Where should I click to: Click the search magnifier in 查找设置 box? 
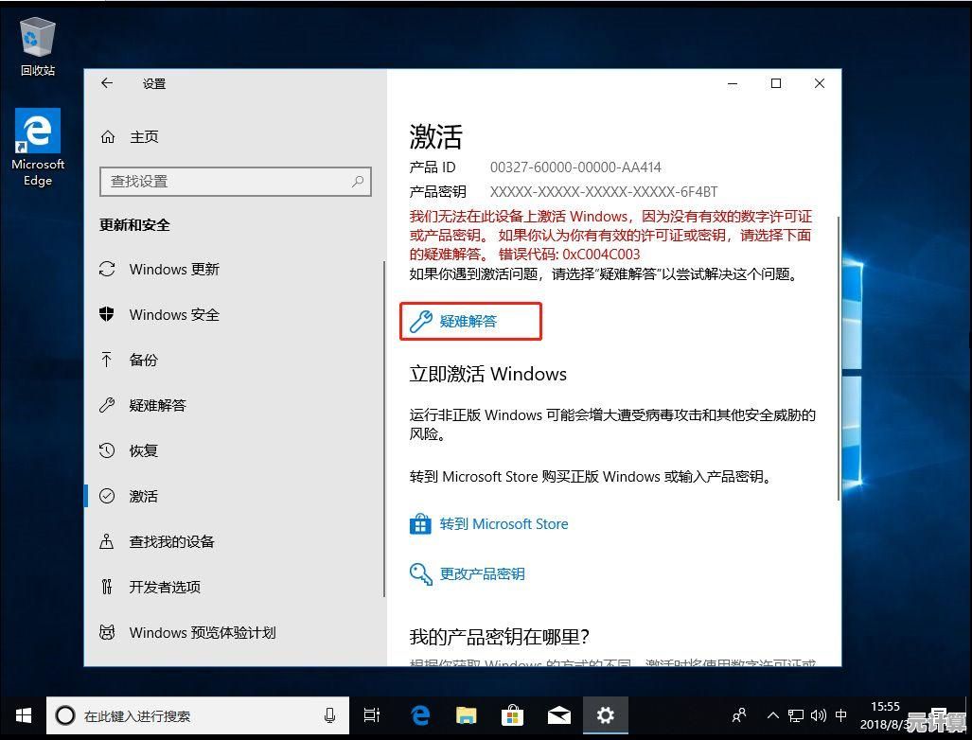click(x=359, y=181)
